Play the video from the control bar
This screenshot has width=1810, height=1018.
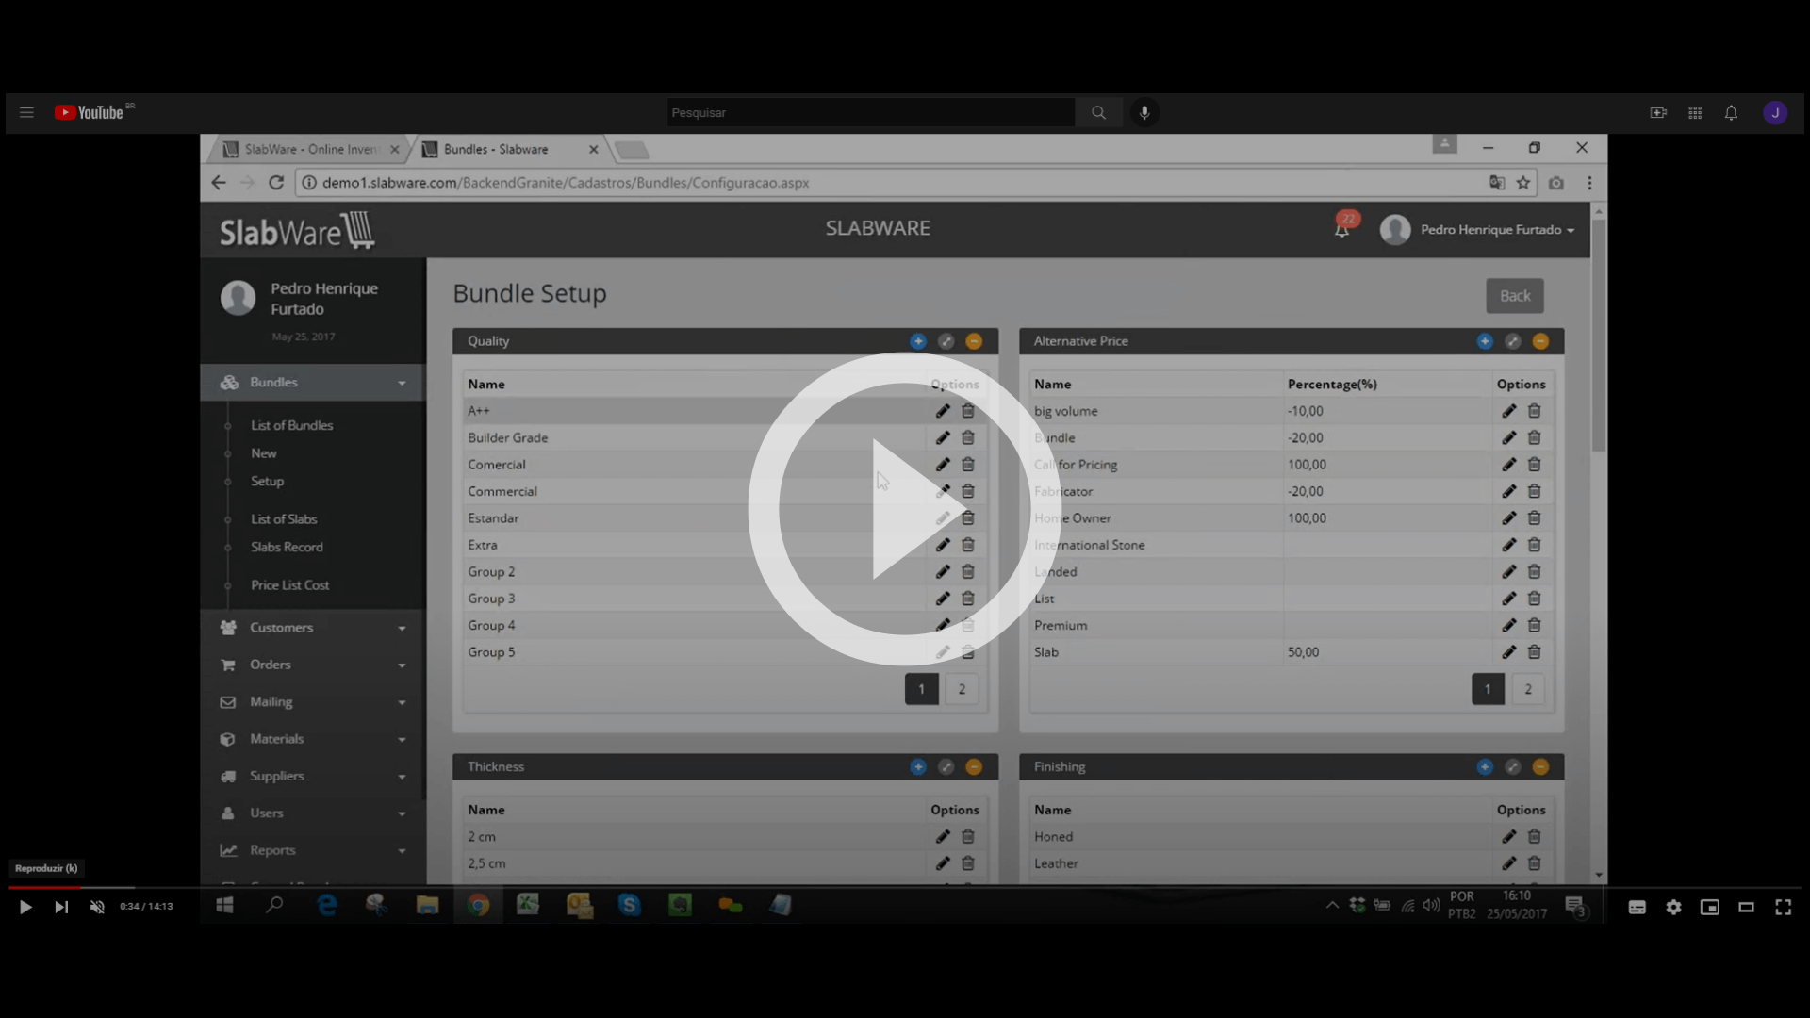pyautogui.click(x=25, y=907)
